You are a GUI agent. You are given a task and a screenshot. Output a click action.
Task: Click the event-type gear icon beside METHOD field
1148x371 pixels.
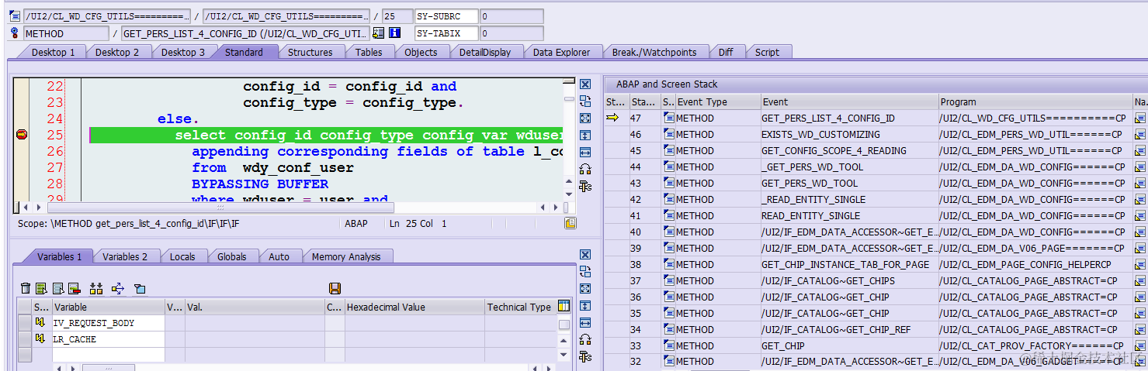[x=14, y=33]
